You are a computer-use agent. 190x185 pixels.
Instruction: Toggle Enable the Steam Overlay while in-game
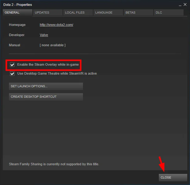click(12, 64)
